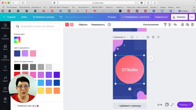The width and height of the screenshot is (196, 110).
Task: Open Изменить размер resize menu
Action: point(43,17)
